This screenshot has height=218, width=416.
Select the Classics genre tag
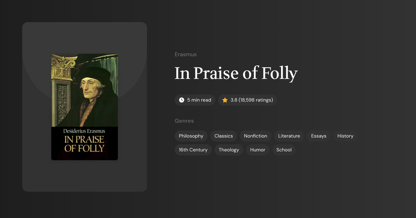point(224,136)
